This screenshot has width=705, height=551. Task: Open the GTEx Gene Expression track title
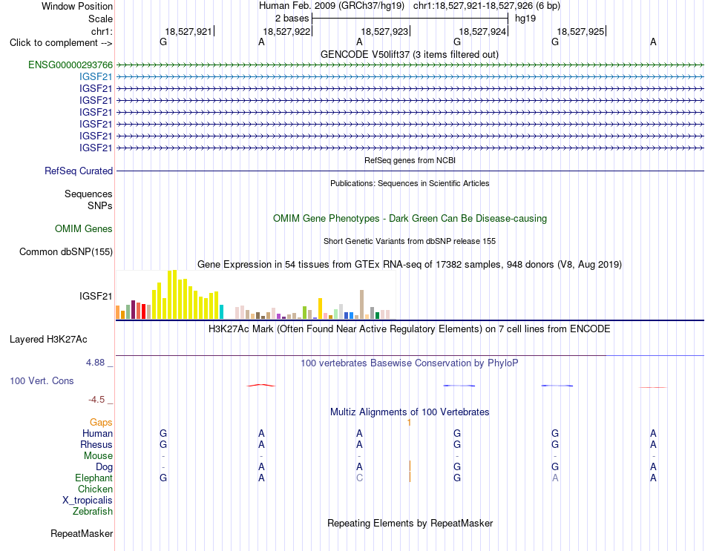point(410,264)
